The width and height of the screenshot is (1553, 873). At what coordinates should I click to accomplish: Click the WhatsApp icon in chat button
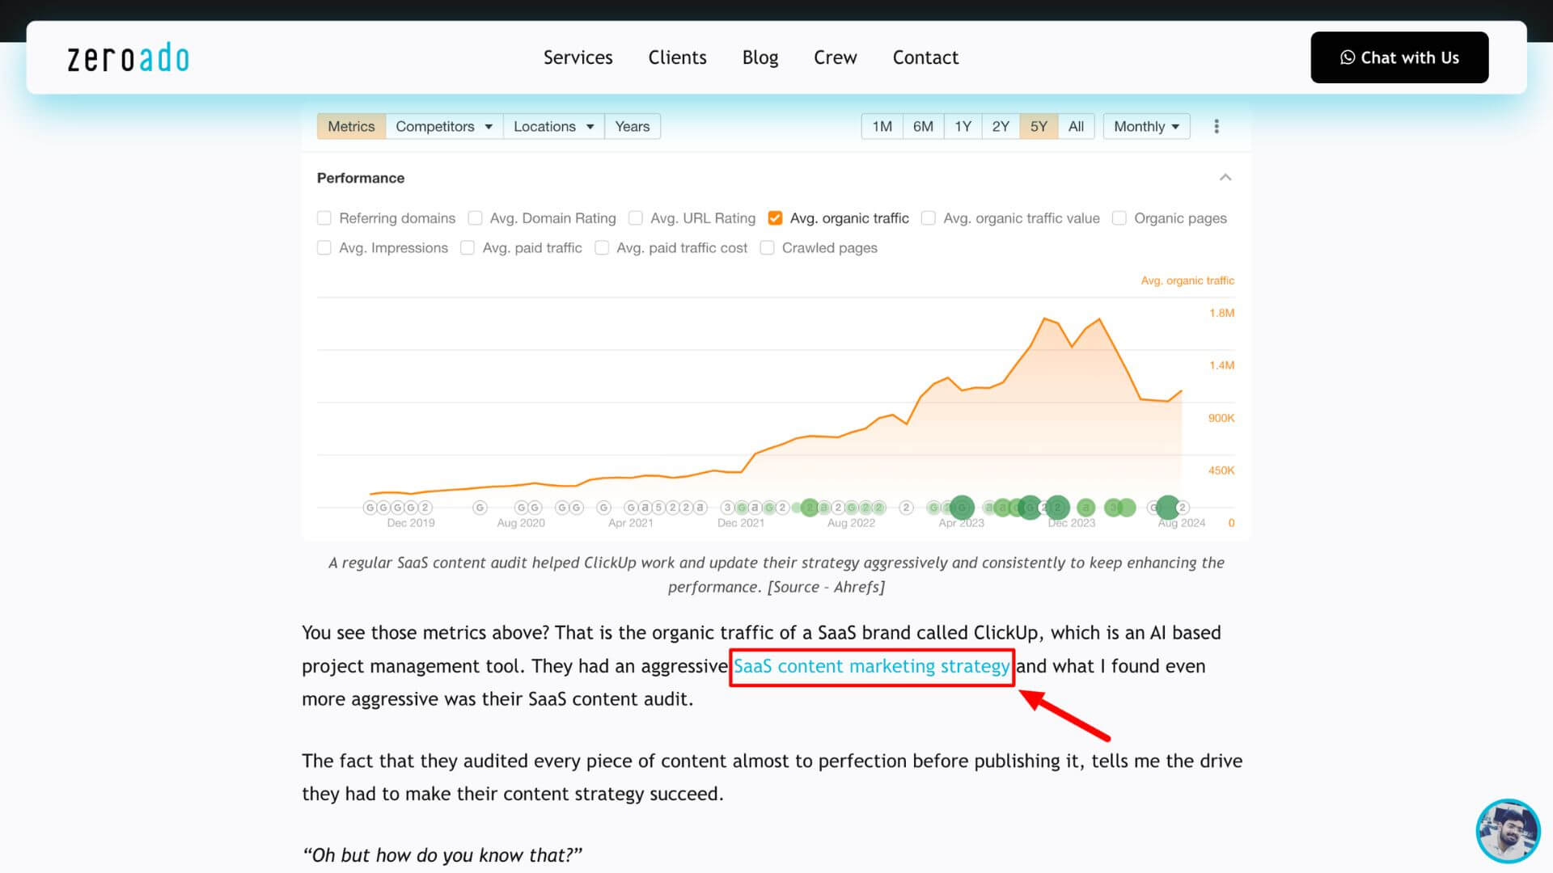1348,57
